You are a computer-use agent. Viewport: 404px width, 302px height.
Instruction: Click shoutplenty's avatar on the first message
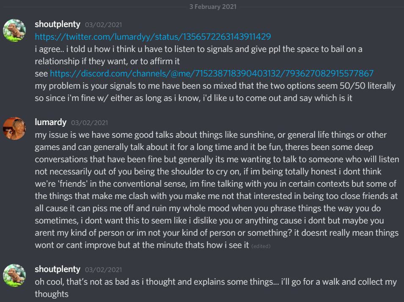tap(14, 30)
